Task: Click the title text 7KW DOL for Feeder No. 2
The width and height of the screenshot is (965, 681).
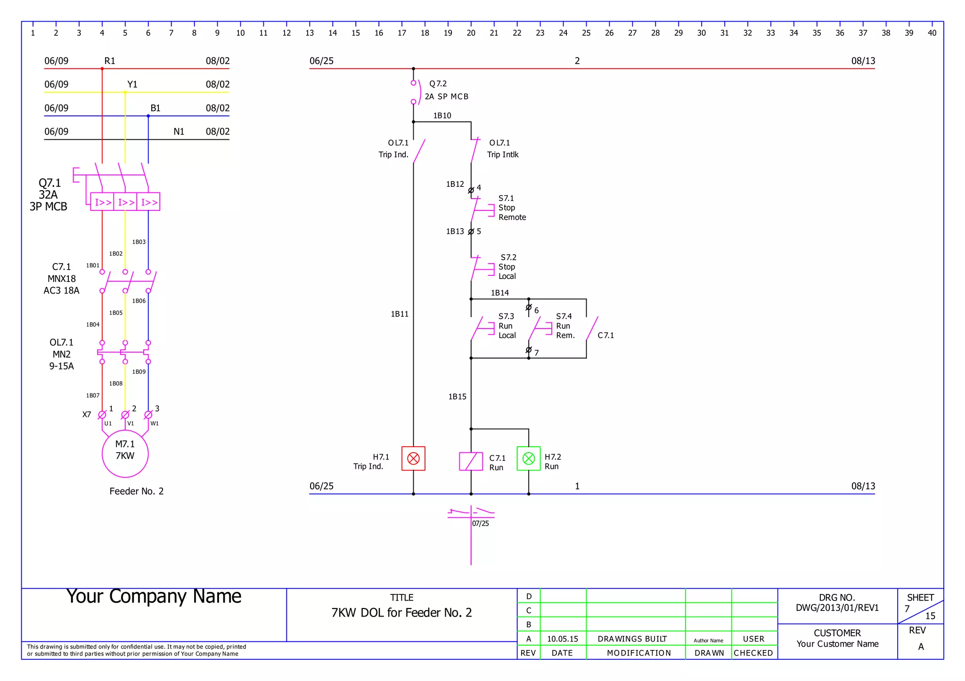Action: pos(401,613)
